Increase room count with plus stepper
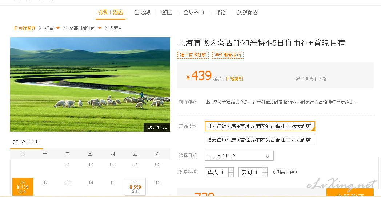Viewport: 381px width, 197px height. point(265,170)
